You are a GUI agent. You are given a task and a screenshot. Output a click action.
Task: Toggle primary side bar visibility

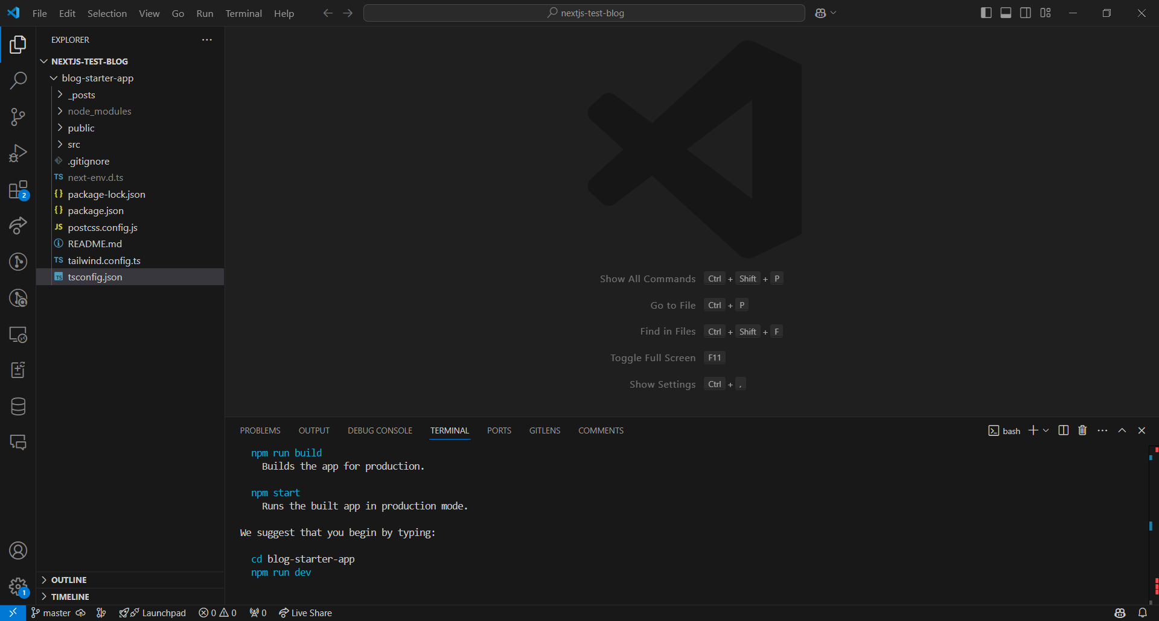(986, 13)
